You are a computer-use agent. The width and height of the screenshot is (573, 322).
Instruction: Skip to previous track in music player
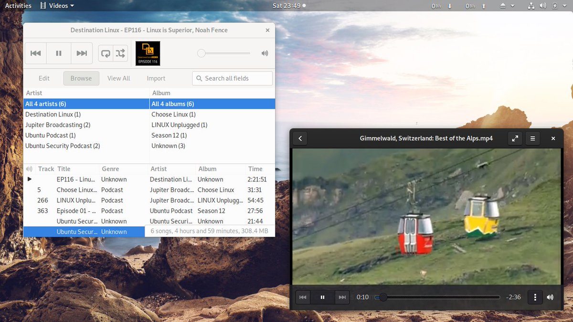(x=36, y=53)
